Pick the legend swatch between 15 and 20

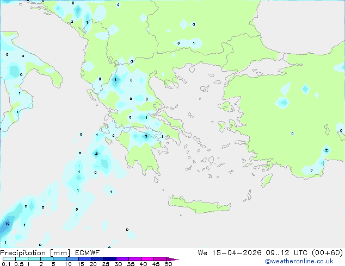coord(85,259)
